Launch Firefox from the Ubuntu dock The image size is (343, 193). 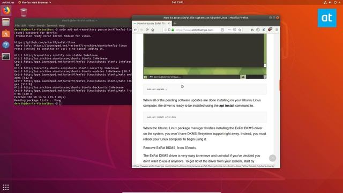6,11
